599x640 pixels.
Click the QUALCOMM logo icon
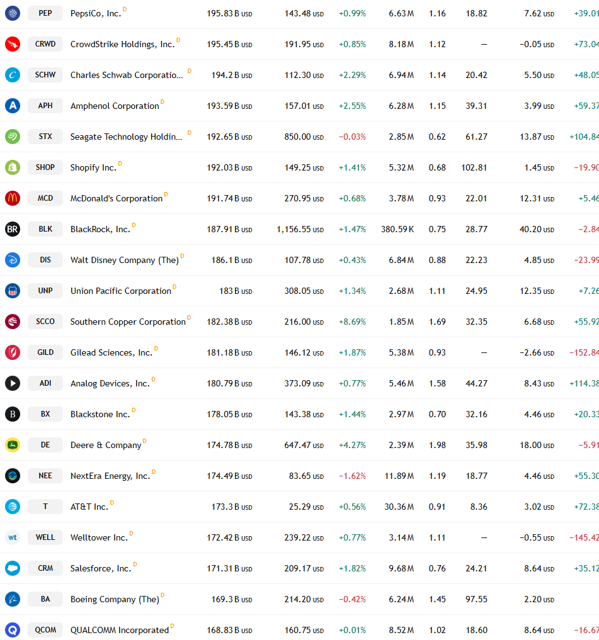(x=13, y=630)
